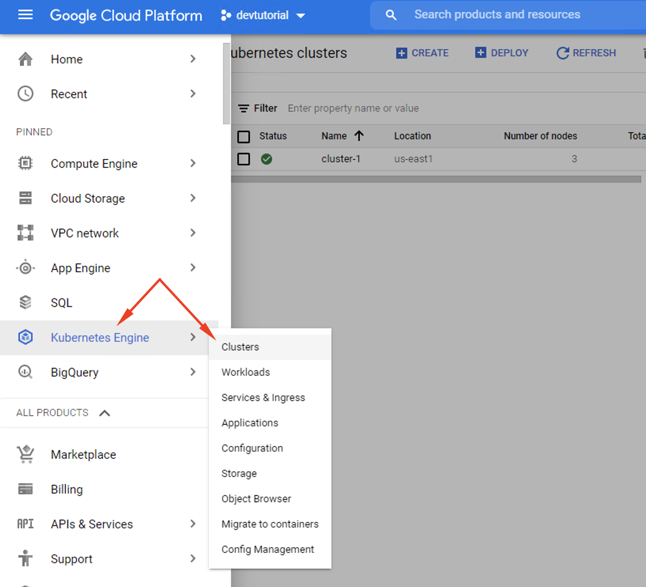Select Workloads in the Kubernetes submenu
This screenshot has width=646, height=587.
coord(270,373)
